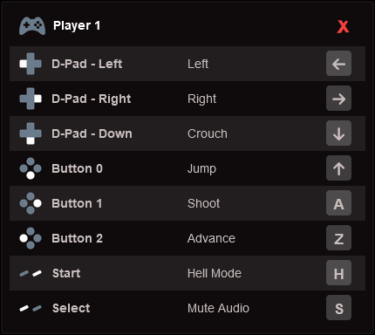Close the Player 1 controls panel
This screenshot has width=375, height=335.
point(343,27)
